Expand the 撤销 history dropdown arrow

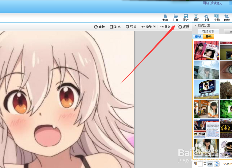pos(155,27)
